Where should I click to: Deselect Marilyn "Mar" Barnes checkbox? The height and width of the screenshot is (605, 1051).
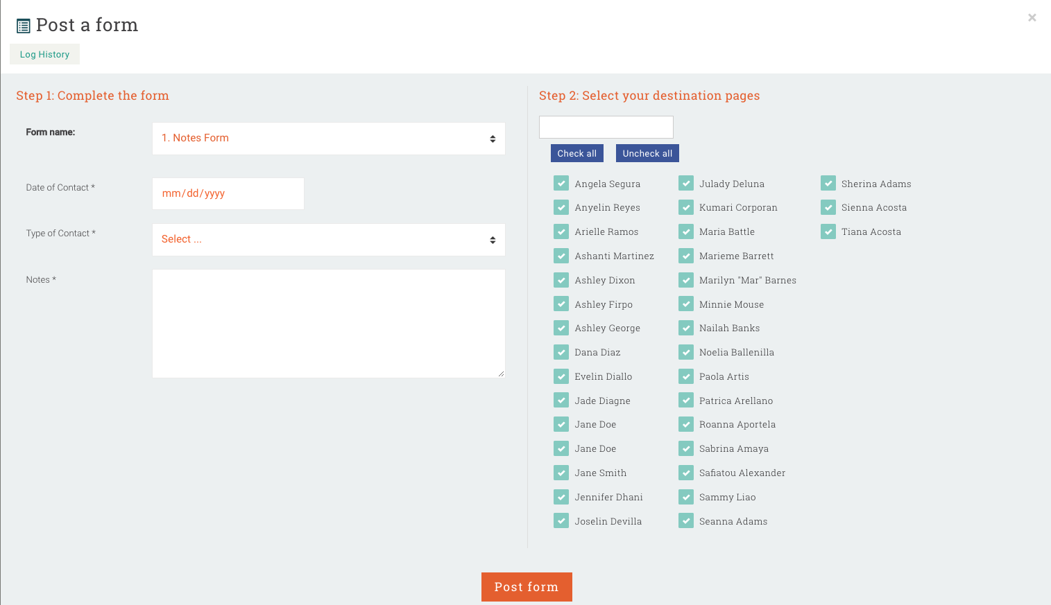click(686, 280)
